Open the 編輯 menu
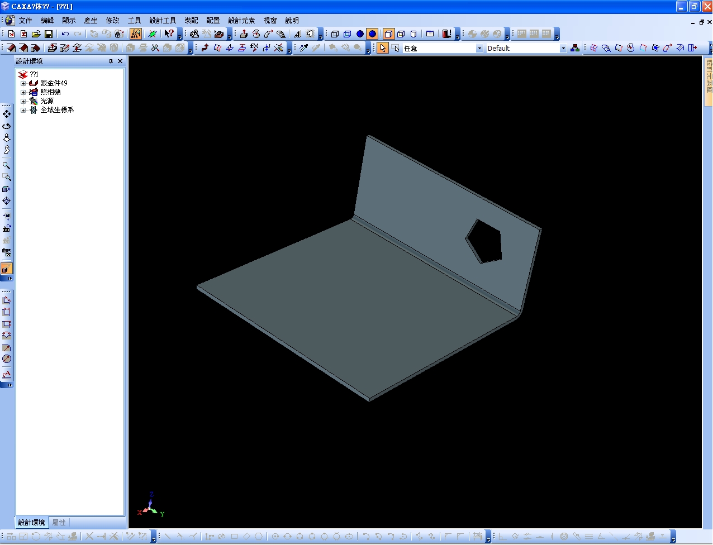This screenshot has height=545, width=713. pyautogui.click(x=47, y=21)
